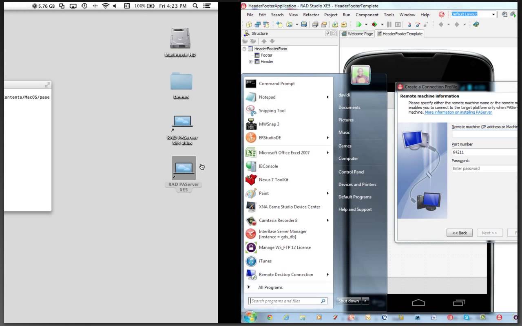Launch IBConsole from Start menu

(268, 166)
